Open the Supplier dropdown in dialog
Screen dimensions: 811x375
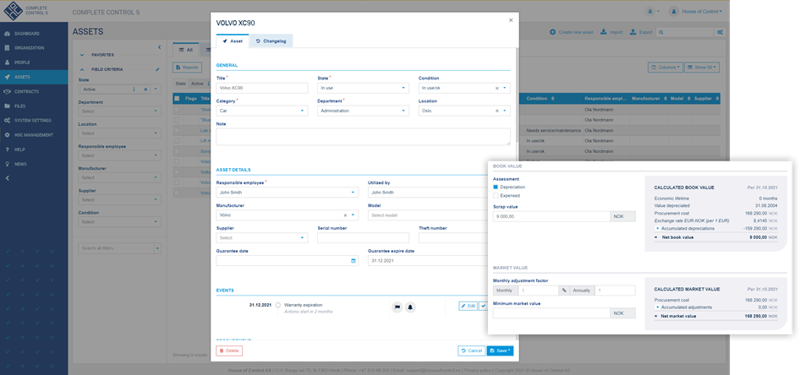[262, 238]
